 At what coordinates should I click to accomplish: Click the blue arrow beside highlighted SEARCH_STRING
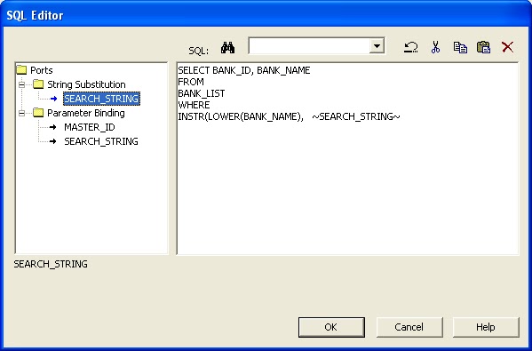coord(53,99)
